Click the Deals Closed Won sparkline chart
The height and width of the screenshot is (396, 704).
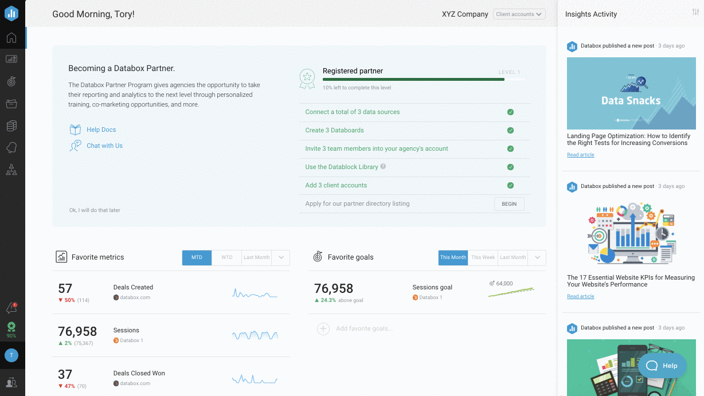255,379
